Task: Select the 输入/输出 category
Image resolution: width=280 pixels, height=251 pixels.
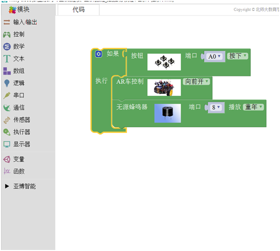Action: pyautogui.click(x=25, y=22)
